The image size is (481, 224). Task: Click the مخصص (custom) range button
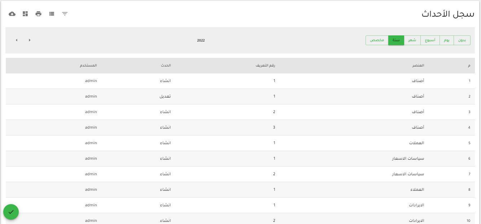pos(377,40)
